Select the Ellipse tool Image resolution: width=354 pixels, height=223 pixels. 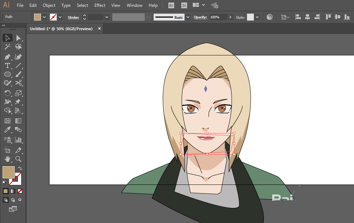(x=8, y=74)
